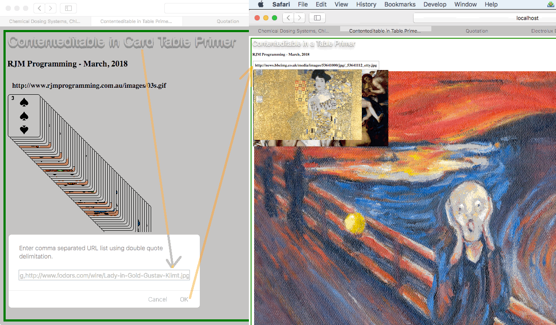The width and height of the screenshot is (556, 325).
Task: Click the golden Klimt painting image
Action: 308,105
